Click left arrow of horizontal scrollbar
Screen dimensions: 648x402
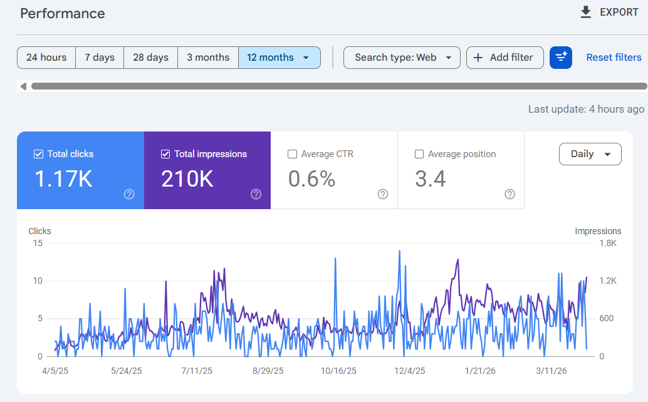pyautogui.click(x=23, y=86)
